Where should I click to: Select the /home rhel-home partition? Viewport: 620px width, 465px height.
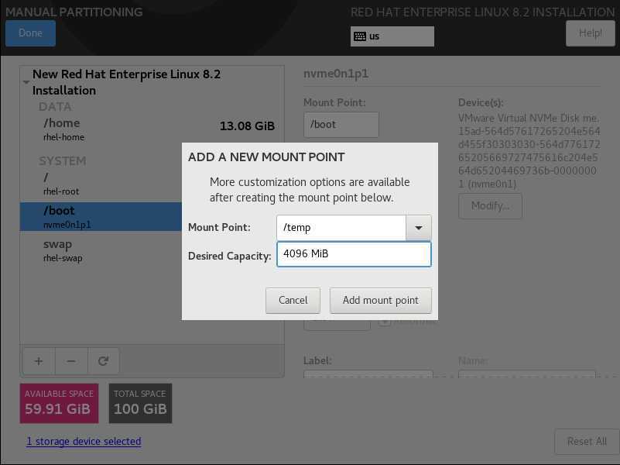[x=152, y=129]
